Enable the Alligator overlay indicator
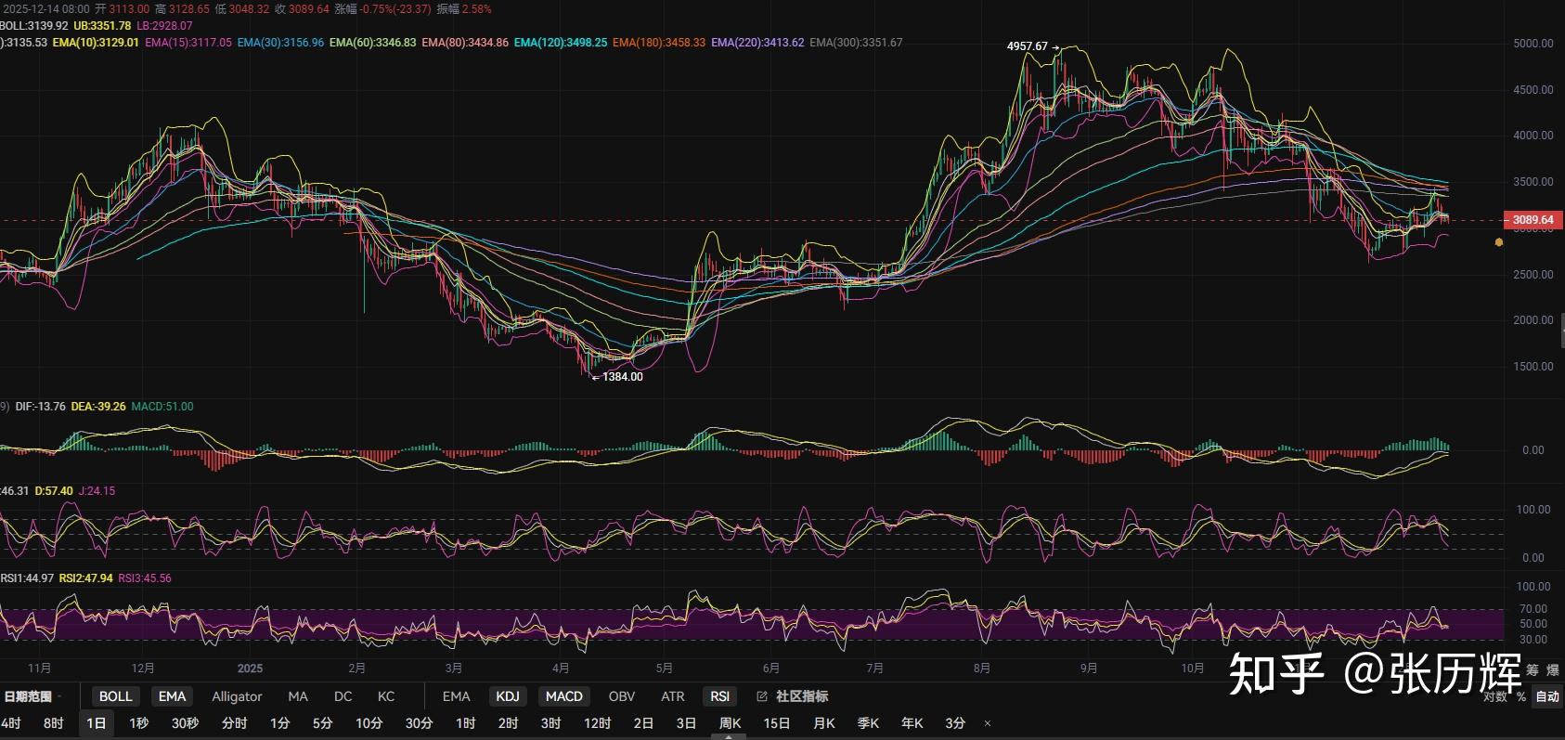The image size is (1565, 740). coord(237,696)
